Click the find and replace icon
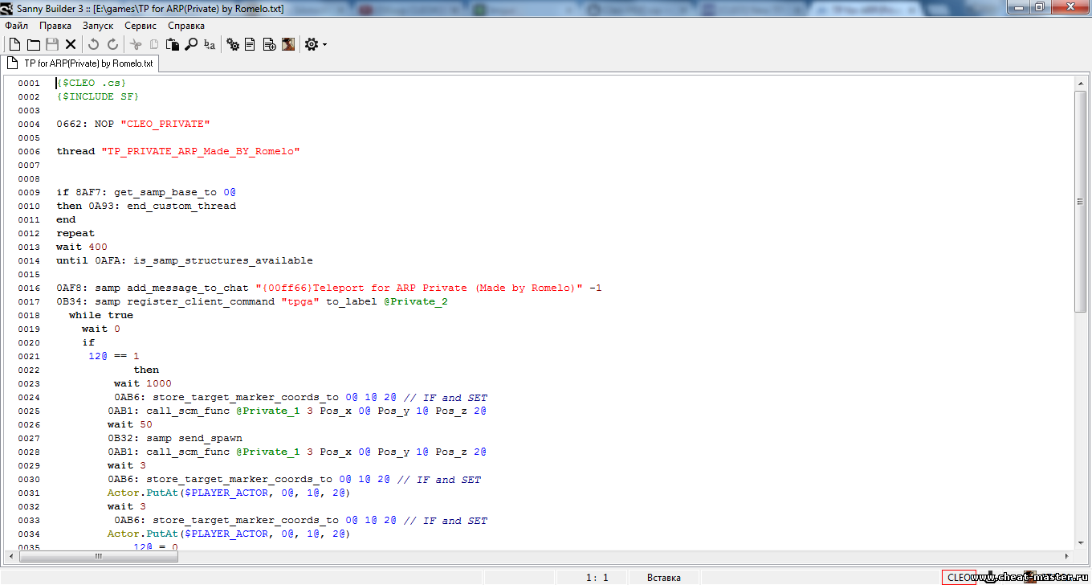The height and width of the screenshot is (585, 1092). pos(210,45)
